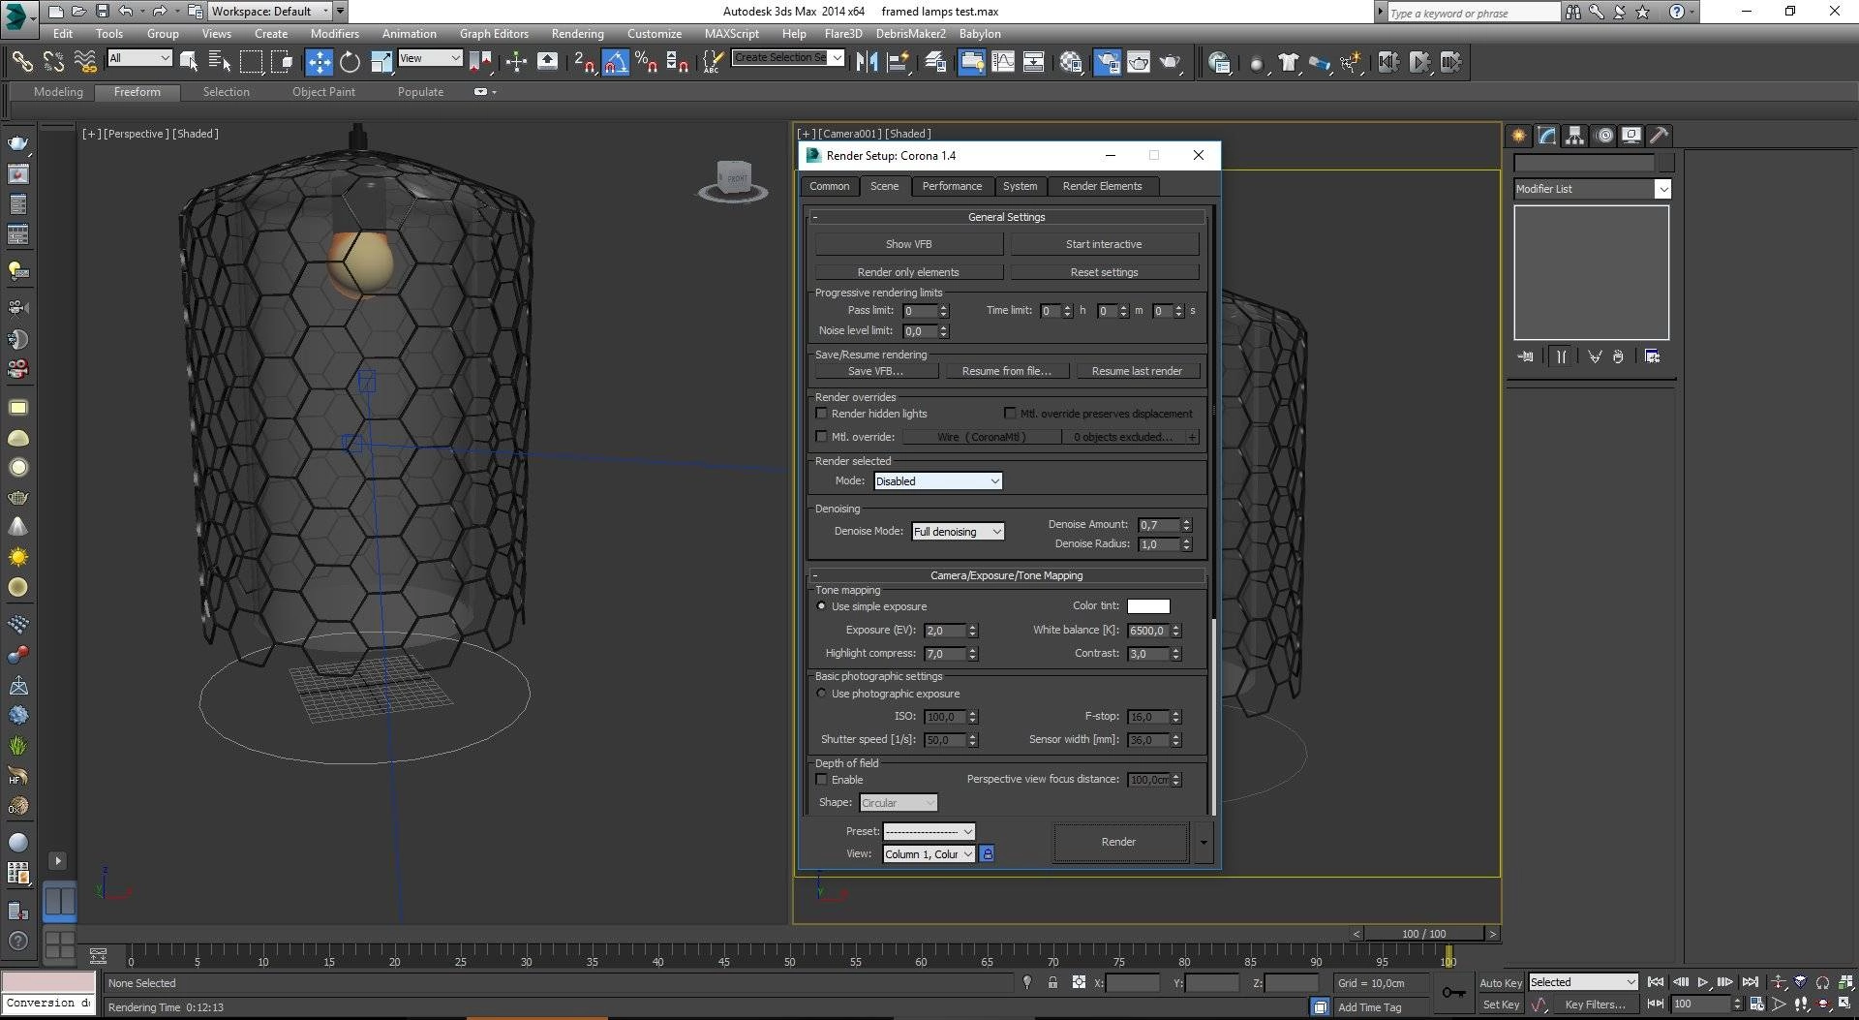This screenshot has height=1020, width=1859.
Task: Open the Utilities hammer panel tab
Action: [x=1660, y=136]
